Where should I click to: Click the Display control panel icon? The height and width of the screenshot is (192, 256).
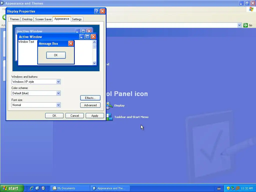109,105
